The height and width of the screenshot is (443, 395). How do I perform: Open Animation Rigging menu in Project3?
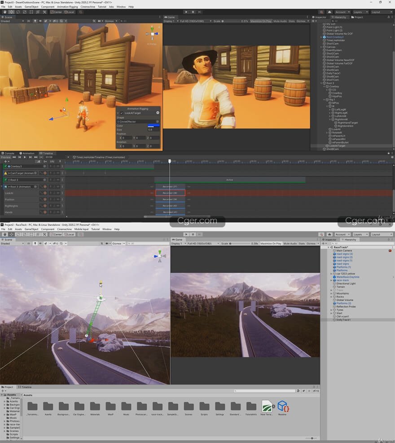point(67,6)
